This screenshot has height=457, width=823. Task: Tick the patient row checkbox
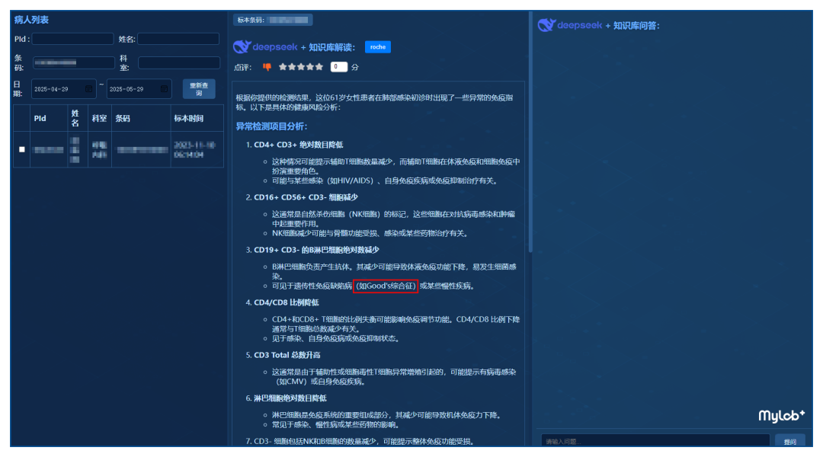click(x=21, y=149)
